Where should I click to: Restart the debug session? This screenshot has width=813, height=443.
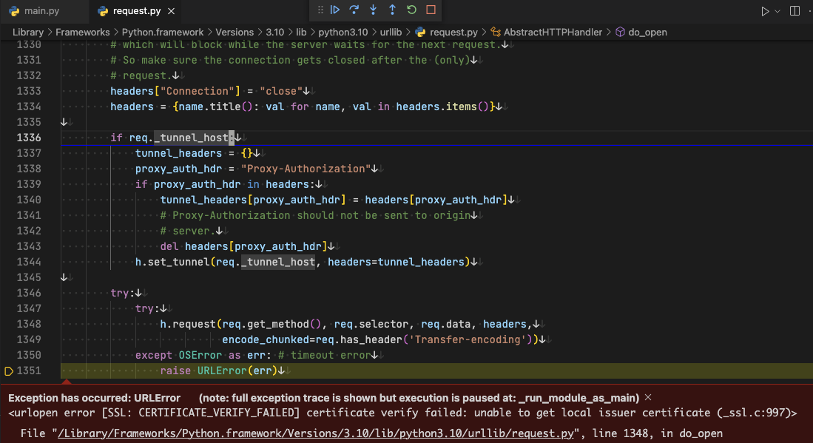coord(412,10)
